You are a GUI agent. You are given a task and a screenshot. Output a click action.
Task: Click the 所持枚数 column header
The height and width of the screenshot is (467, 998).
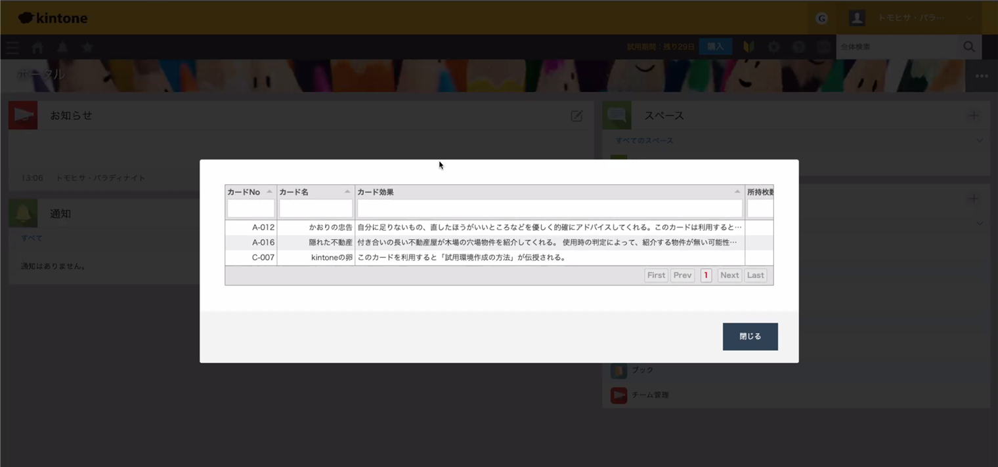click(760, 192)
